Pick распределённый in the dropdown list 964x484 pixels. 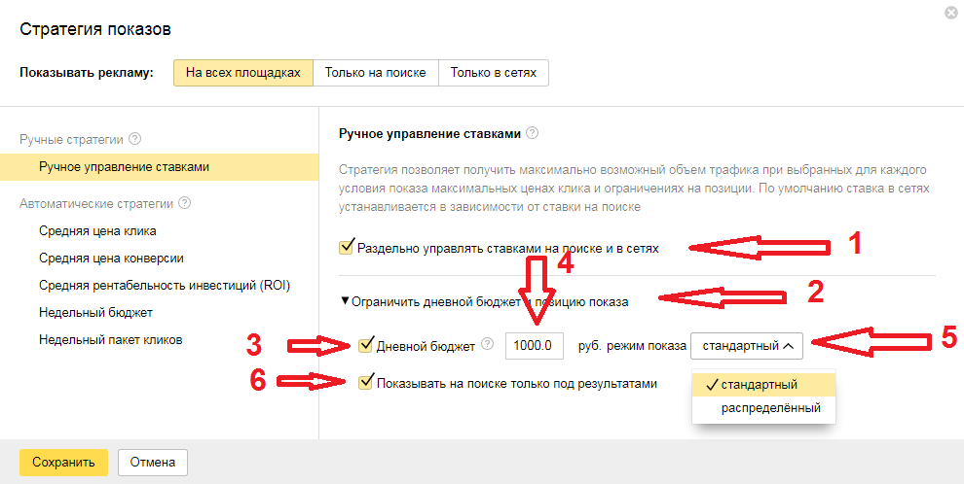point(763,408)
